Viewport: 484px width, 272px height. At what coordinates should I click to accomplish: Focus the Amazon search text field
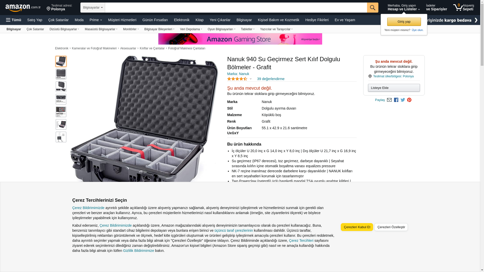(236, 8)
